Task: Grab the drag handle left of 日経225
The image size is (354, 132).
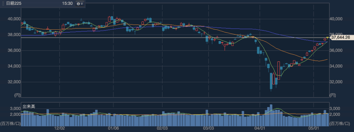Action: 3,3
